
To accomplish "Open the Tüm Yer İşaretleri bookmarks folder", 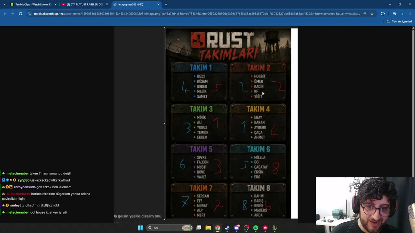I will click(x=399, y=21).
